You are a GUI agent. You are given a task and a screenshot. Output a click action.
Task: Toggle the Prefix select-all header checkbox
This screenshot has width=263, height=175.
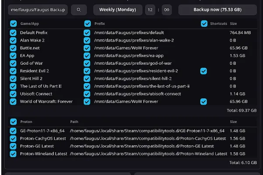tap(87, 24)
